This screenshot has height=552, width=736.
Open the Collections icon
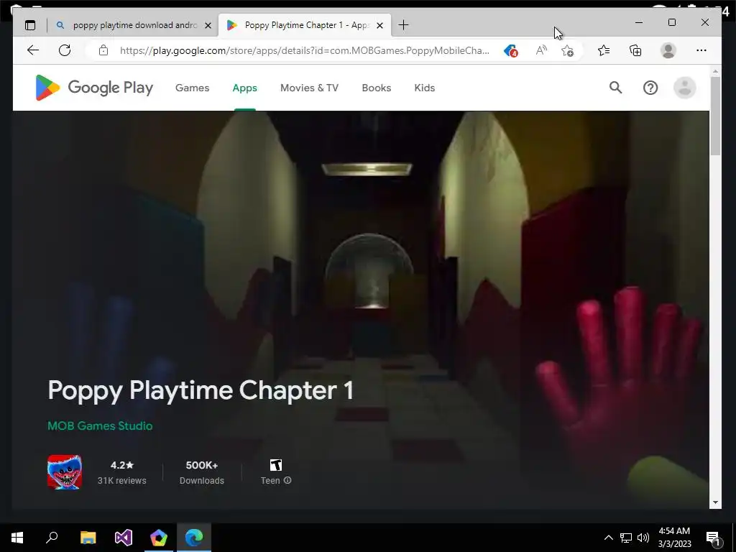[635, 50]
